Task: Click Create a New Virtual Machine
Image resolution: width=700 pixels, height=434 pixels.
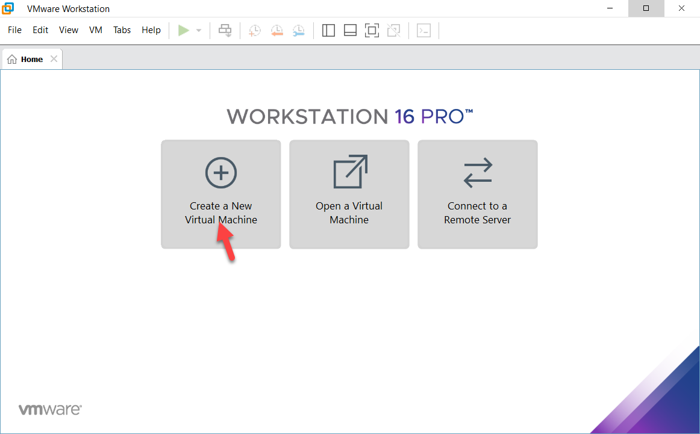Action: tap(221, 194)
